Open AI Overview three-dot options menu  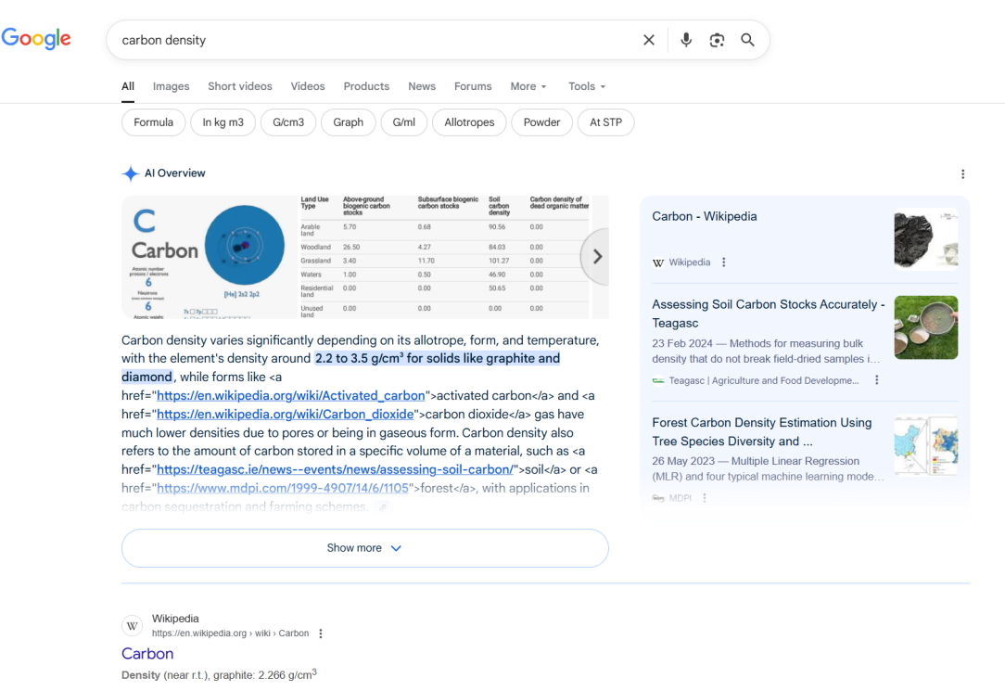point(962,173)
